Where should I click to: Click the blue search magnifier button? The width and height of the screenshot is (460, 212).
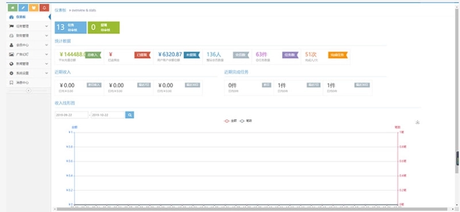click(130, 115)
